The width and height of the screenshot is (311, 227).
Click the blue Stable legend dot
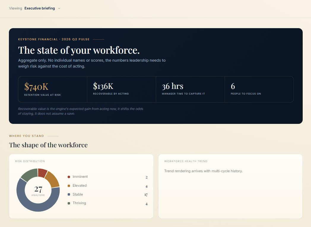click(x=69, y=194)
